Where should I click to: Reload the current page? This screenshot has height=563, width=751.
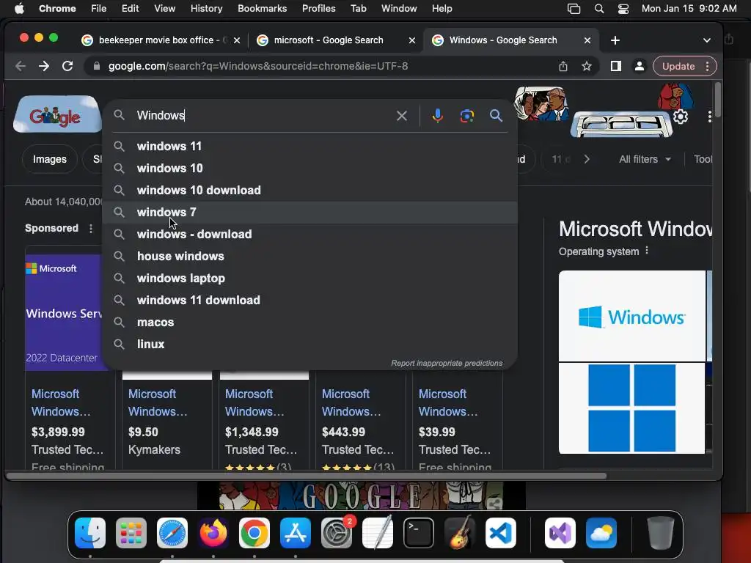(x=67, y=66)
